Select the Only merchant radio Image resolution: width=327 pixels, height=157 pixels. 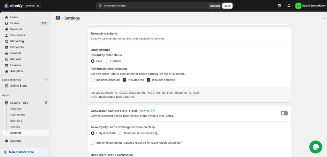(93, 133)
